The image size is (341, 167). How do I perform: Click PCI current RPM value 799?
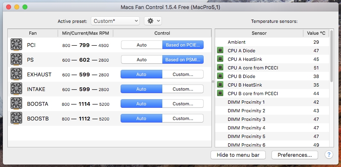84,45
